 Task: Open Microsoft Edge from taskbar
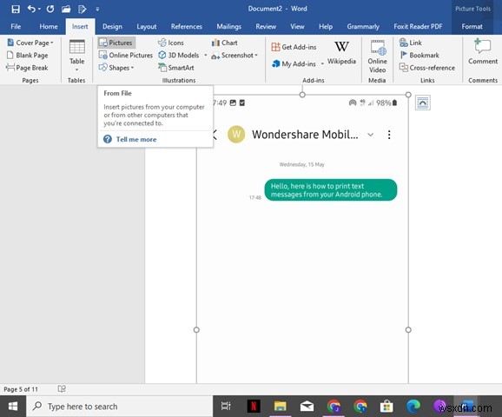pyautogui.click(x=413, y=407)
